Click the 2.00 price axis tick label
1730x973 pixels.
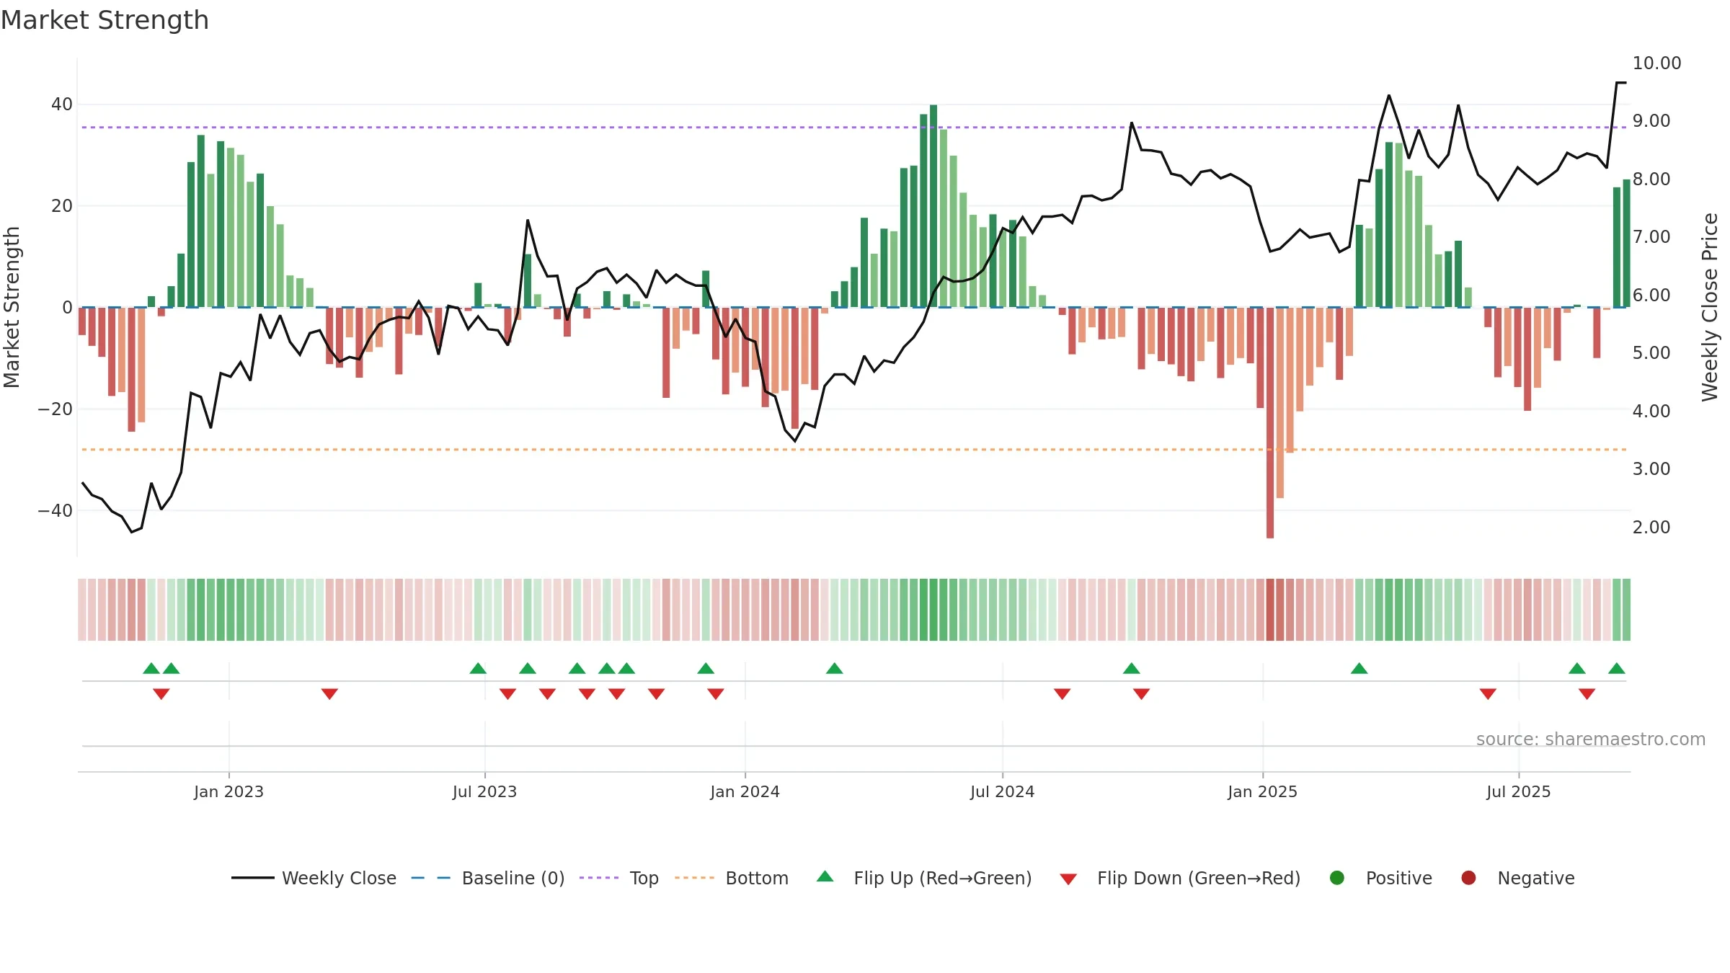point(1651,528)
